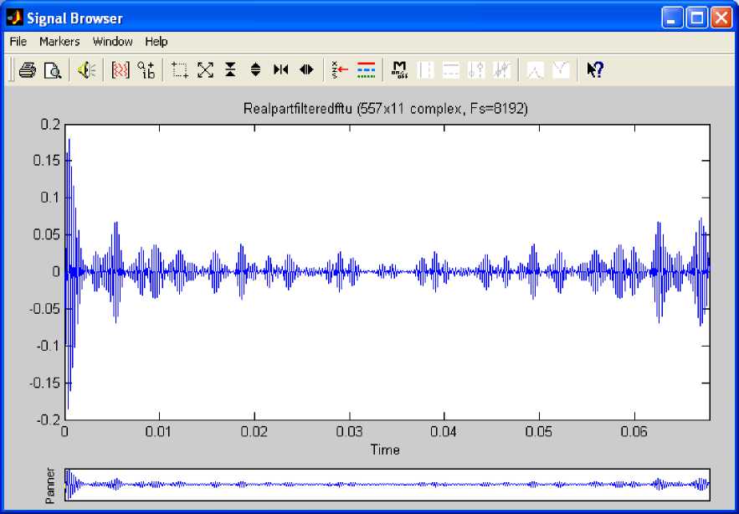
Task: Zoom in vertically on the Y axis
Action: [x=230, y=70]
